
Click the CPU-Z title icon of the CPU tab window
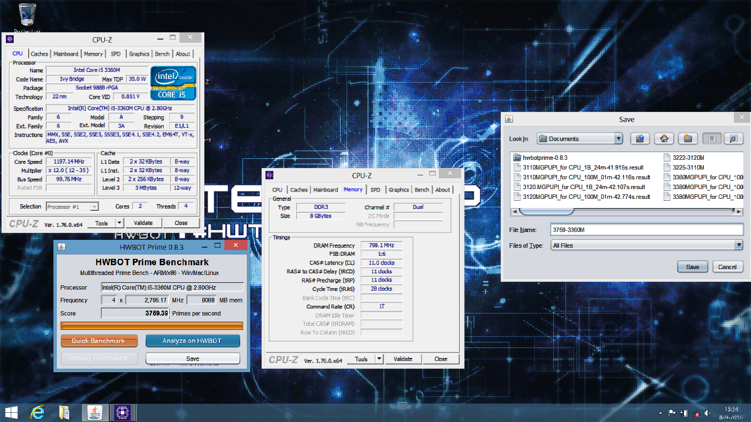pos(10,40)
